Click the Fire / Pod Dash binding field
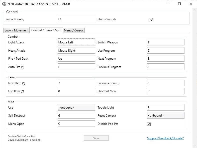 pyautogui.click(x=76, y=59)
